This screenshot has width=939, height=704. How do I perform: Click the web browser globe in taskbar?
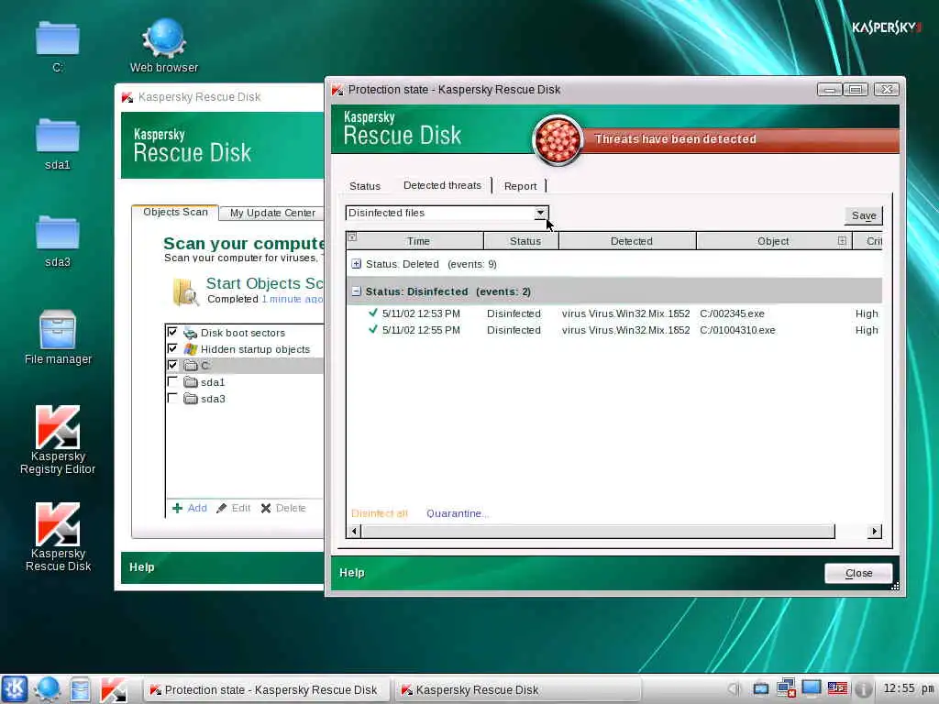(x=47, y=689)
